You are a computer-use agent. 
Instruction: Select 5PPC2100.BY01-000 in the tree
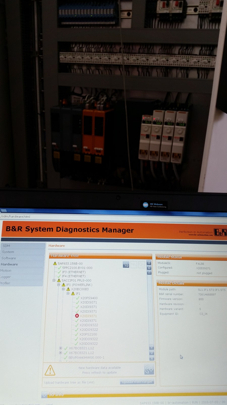pyautogui.click(x=77, y=268)
